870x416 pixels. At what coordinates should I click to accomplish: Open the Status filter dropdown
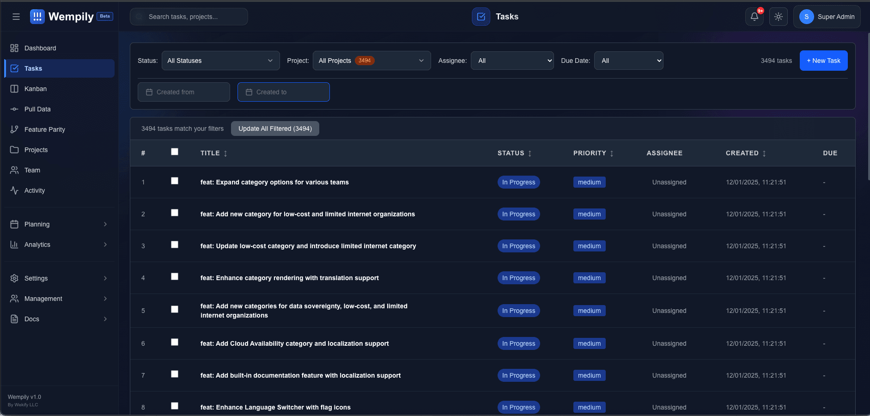coord(220,61)
